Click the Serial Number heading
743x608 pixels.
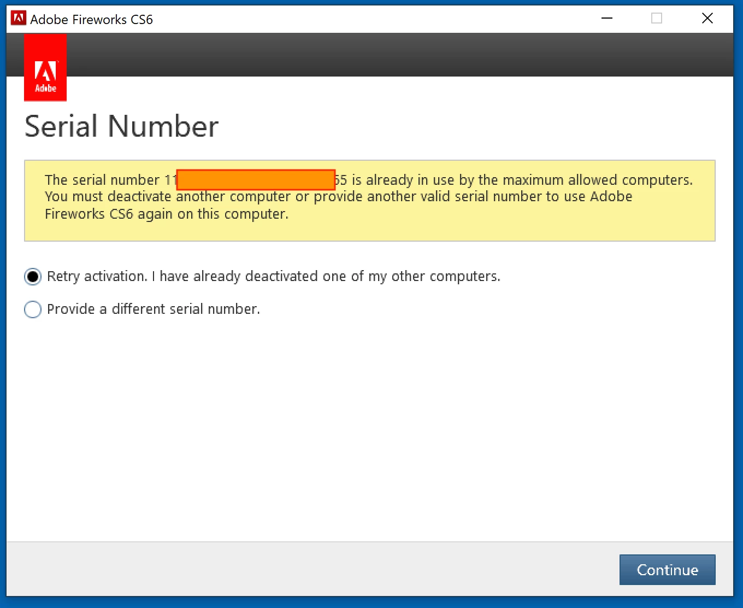pyautogui.click(x=121, y=126)
